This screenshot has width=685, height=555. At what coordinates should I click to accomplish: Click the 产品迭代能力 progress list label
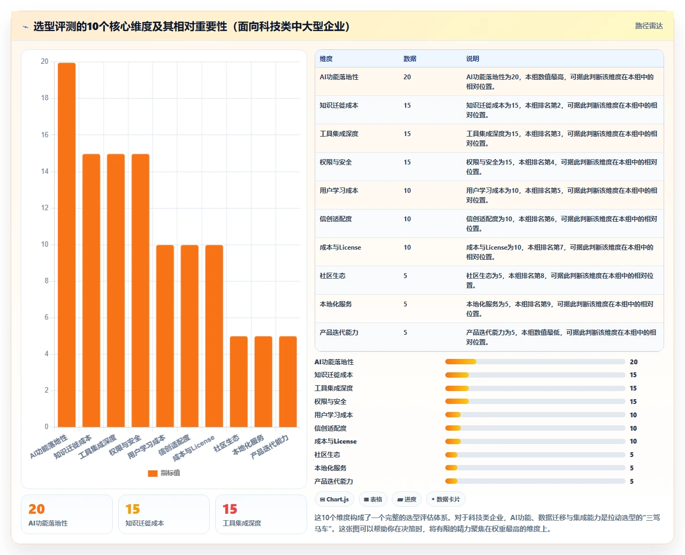[334, 482]
